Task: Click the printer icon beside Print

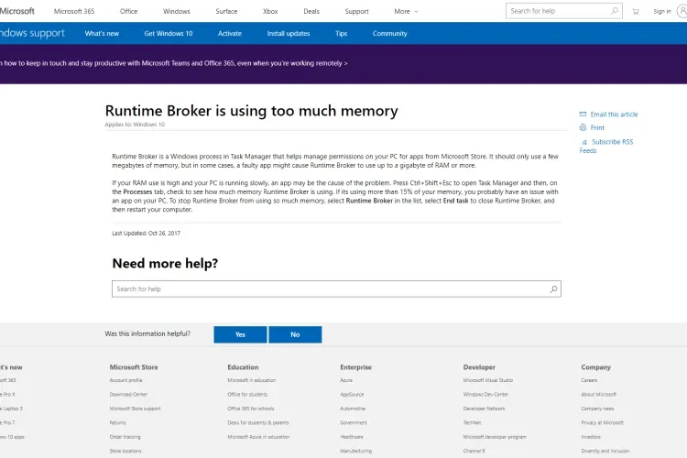Action: click(x=583, y=127)
